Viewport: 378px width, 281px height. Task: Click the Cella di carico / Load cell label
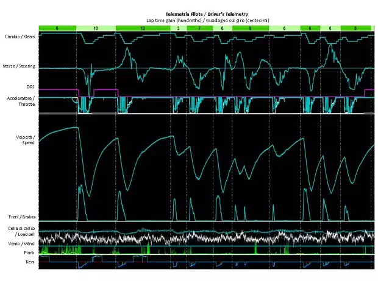21,231
